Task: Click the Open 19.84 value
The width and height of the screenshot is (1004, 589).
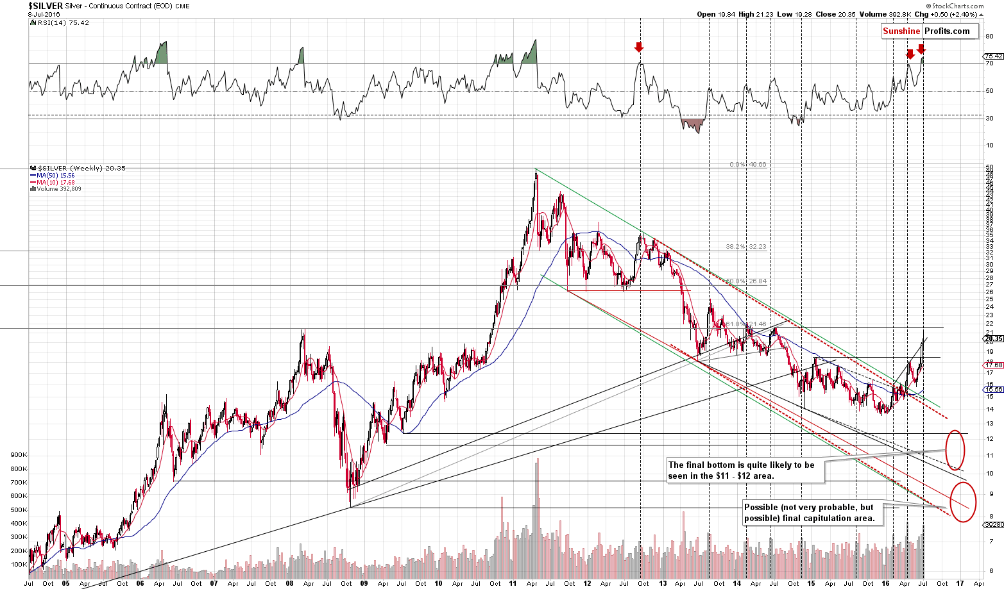Action: [715, 14]
